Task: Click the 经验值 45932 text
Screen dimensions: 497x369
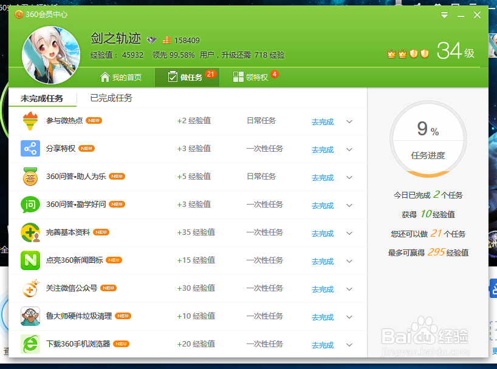Action: point(117,55)
